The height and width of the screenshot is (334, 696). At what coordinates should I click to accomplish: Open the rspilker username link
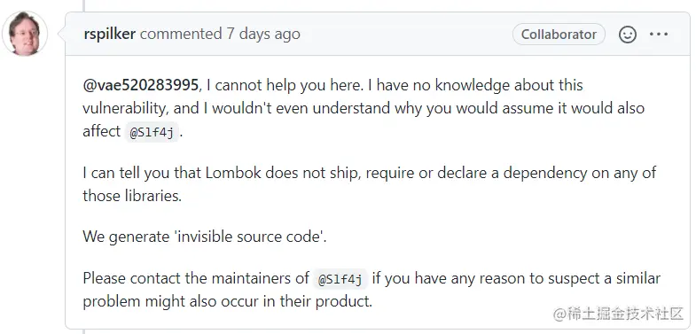coord(109,35)
